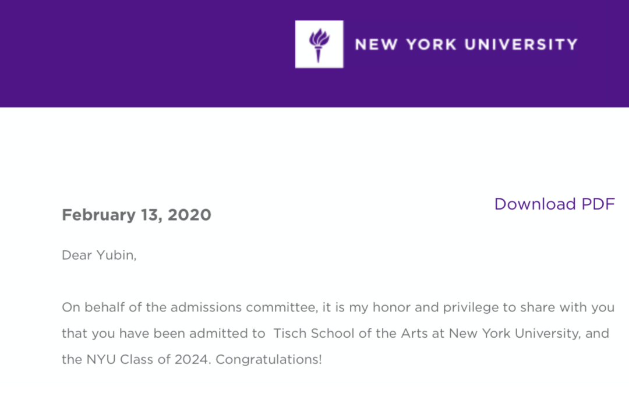Click 'that you have been admitted to' text
Viewport: 629px width, 400px height.
(163, 334)
